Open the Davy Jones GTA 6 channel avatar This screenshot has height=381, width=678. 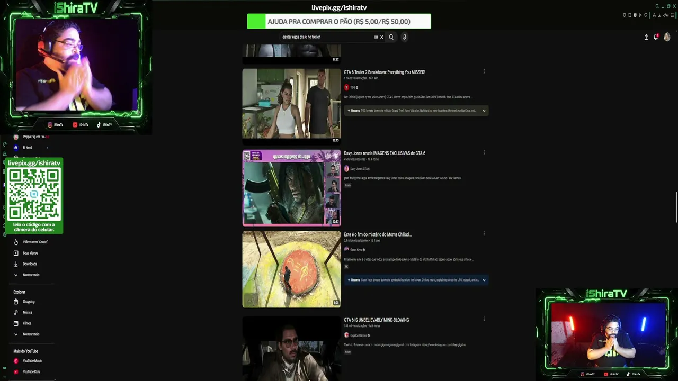click(x=346, y=169)
